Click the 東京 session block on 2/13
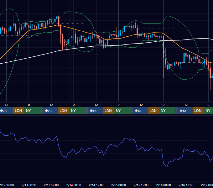 [50, 111]
